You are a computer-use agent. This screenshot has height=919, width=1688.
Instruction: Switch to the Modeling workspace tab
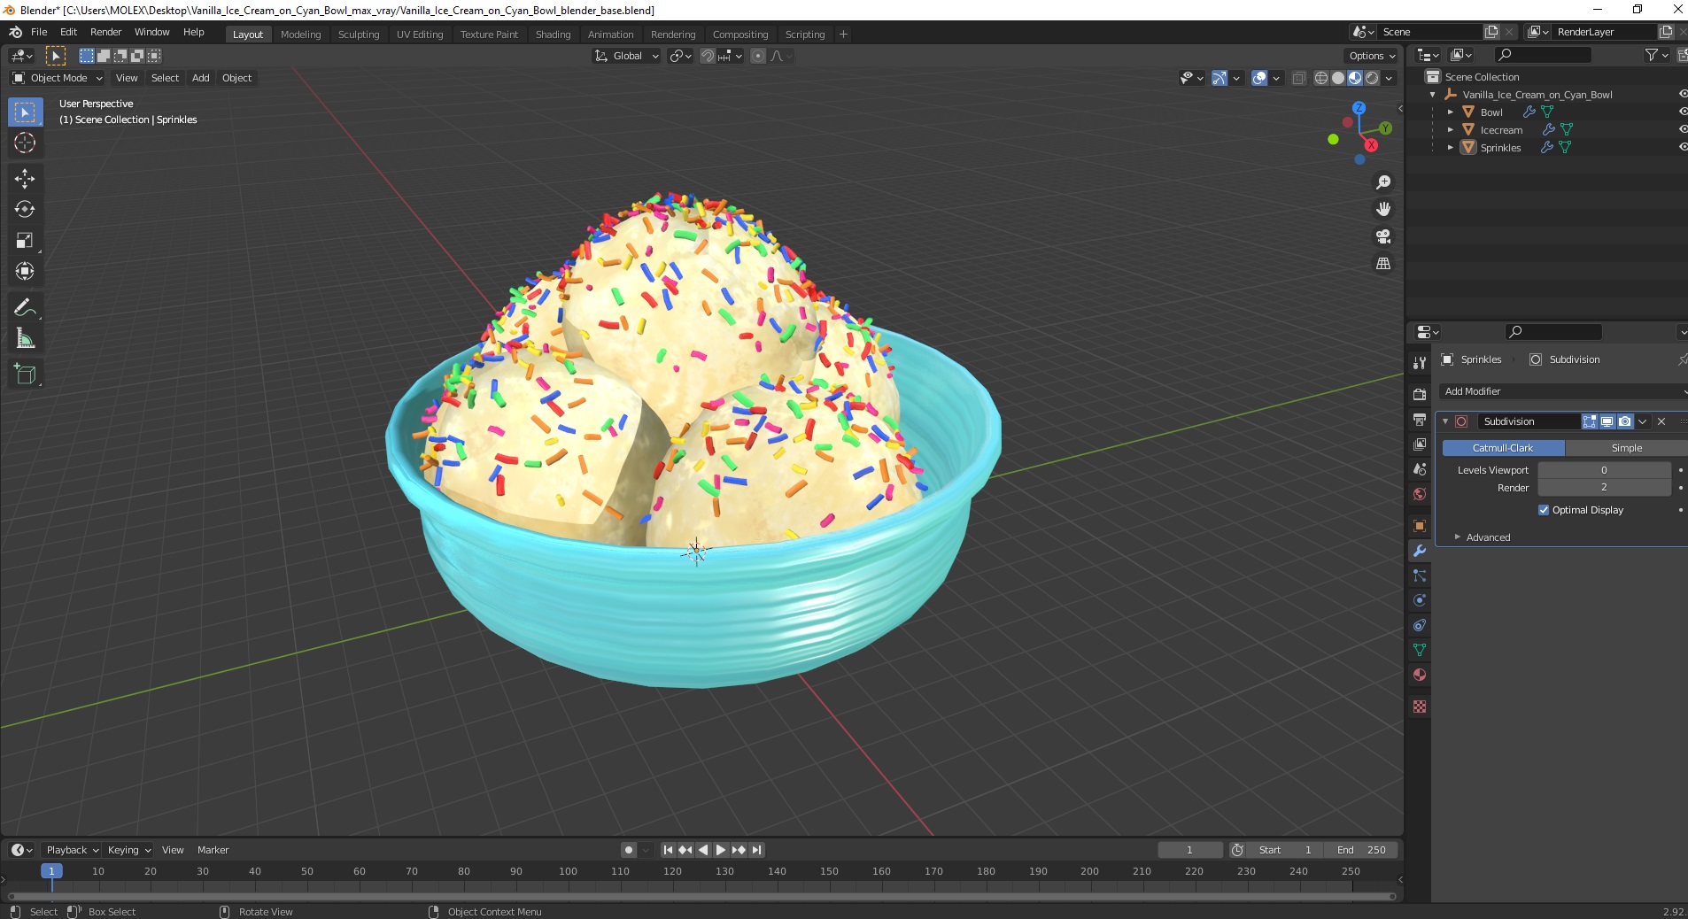pyautogui.click(x=300, y=35)
